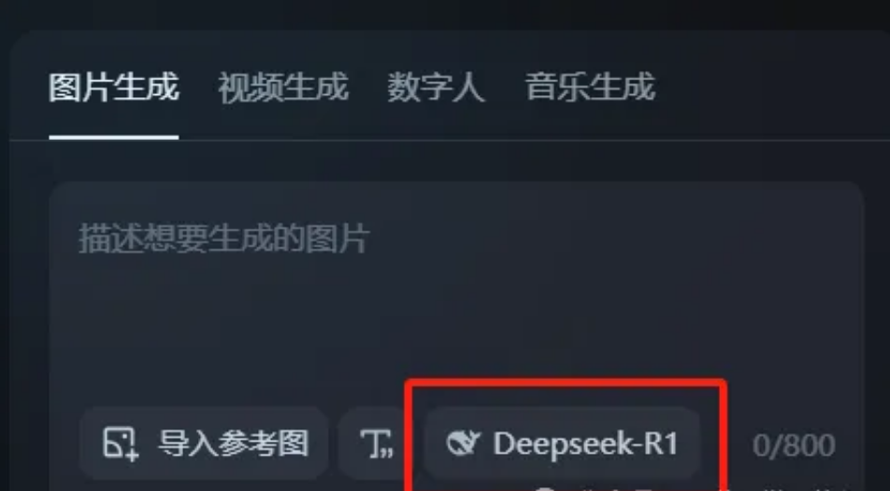Click the 导入参考图 button

[x=205, y=443]
